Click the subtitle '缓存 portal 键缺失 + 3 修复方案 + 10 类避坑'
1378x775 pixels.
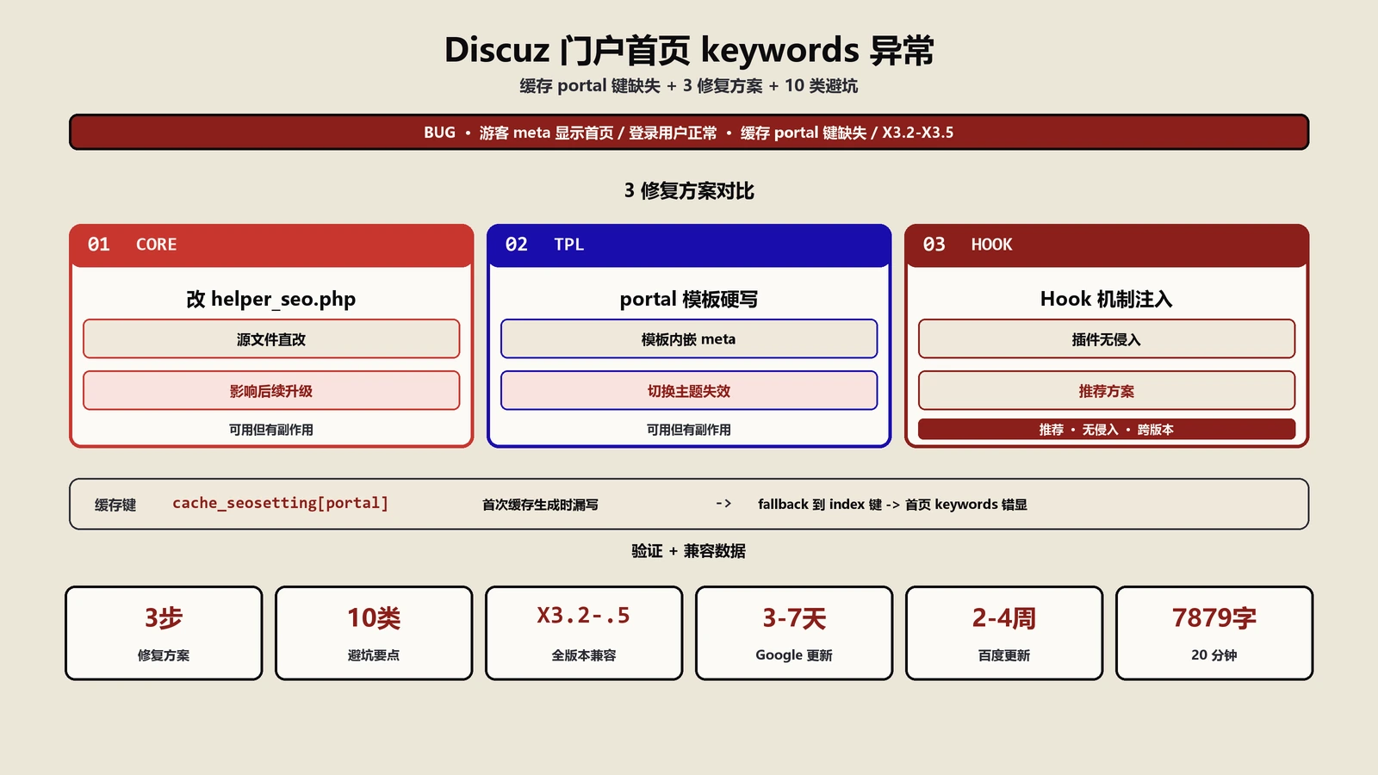[x=689, y=86]
